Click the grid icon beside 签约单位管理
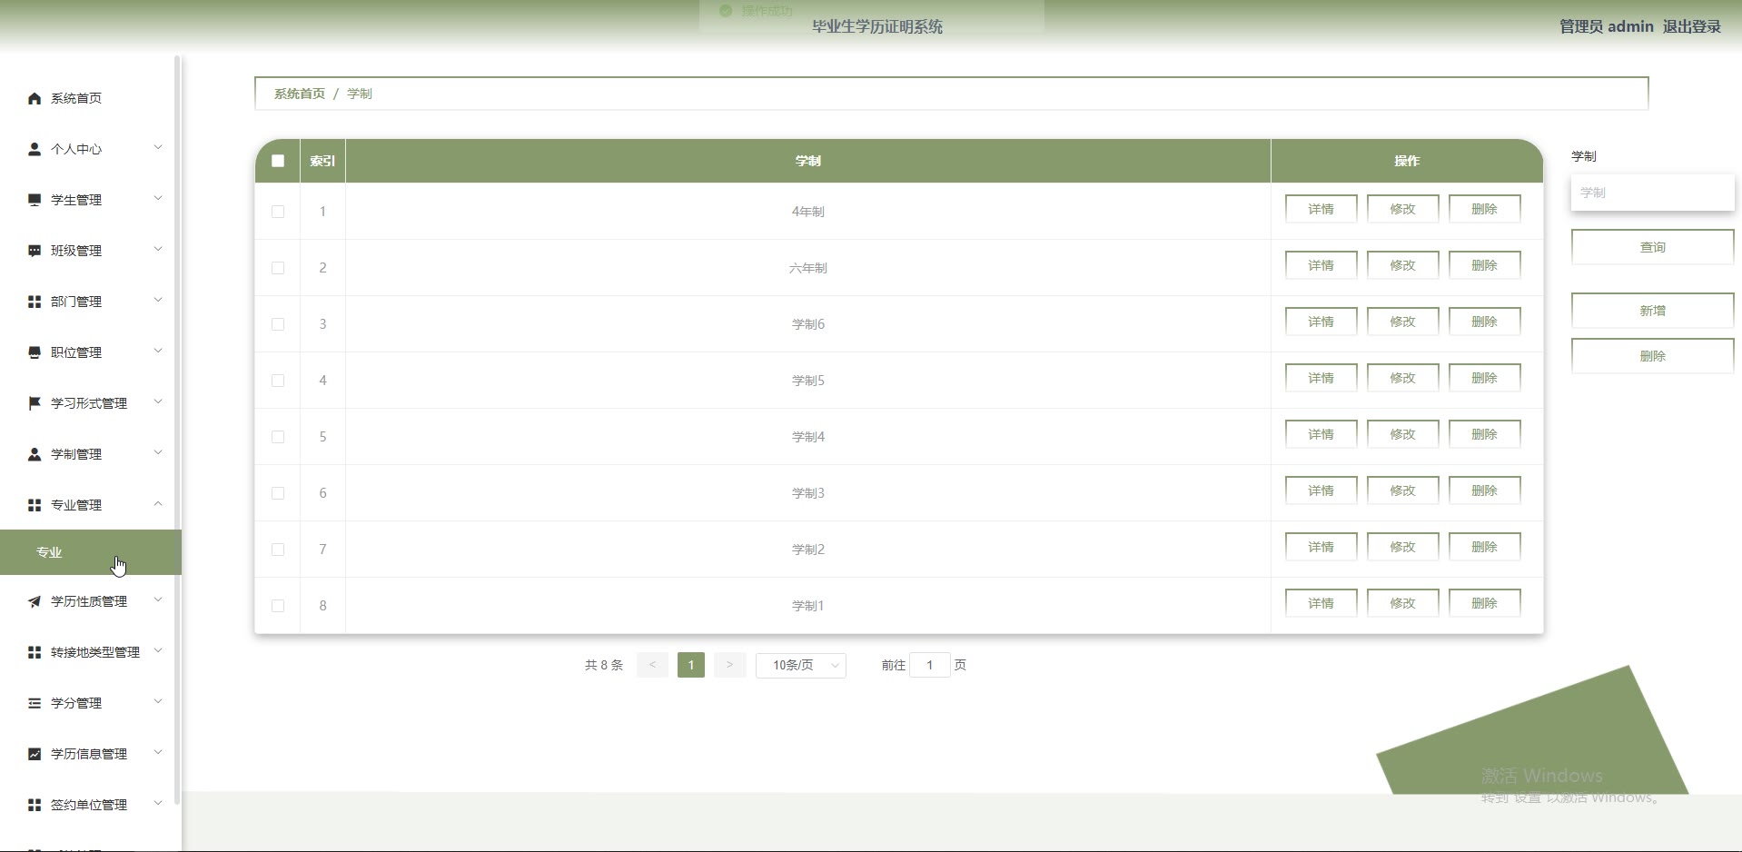This screenshot has width=1742, height=852. tap(35, 805)
